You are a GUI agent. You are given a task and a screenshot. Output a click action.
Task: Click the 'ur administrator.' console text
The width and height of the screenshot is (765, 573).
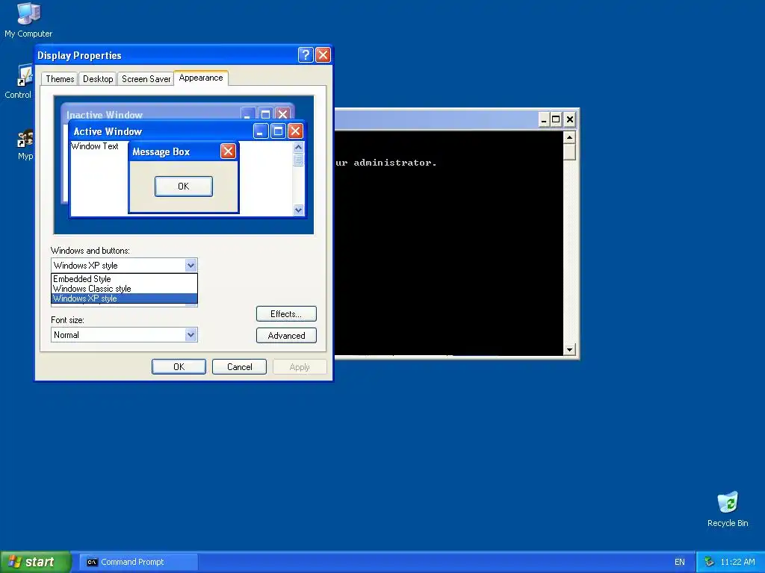[386, 163]
